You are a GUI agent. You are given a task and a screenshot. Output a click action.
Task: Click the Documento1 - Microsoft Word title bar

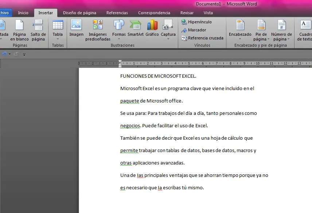(x=226, y=4)
